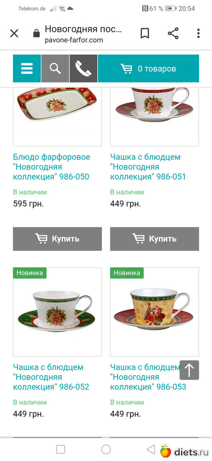
Task: Open the browser three-dot overflow menu
Action: [x=198, y=34]
